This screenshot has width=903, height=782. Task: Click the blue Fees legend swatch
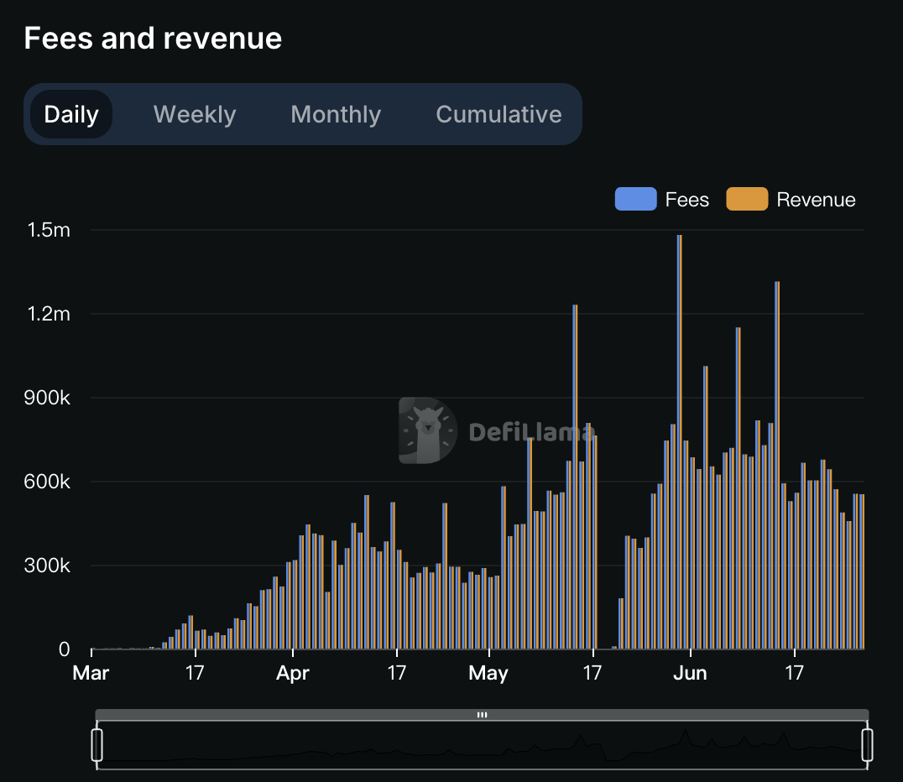(635, 200)
